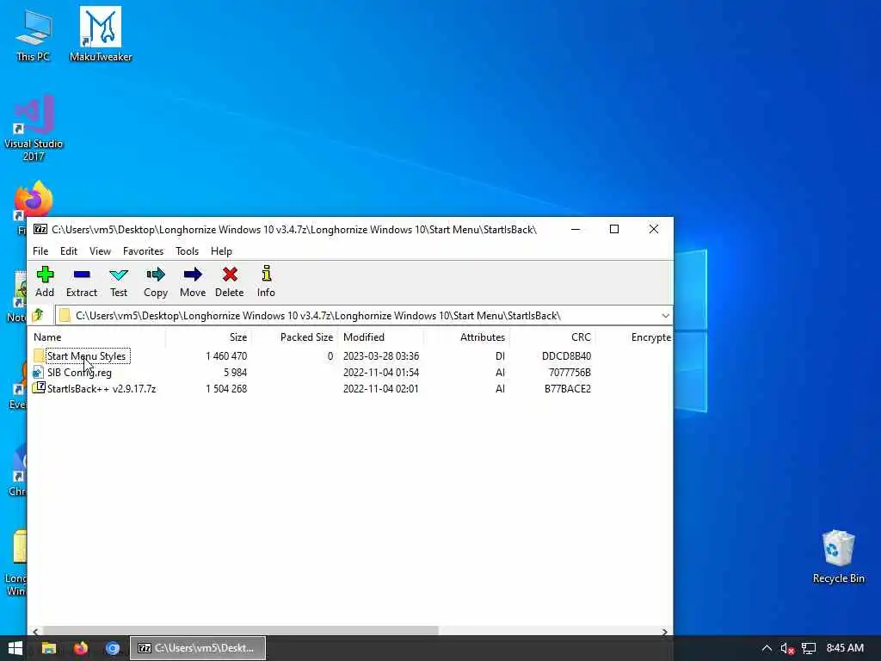
Task: Click the address bar path field
Action: [357, 315]
